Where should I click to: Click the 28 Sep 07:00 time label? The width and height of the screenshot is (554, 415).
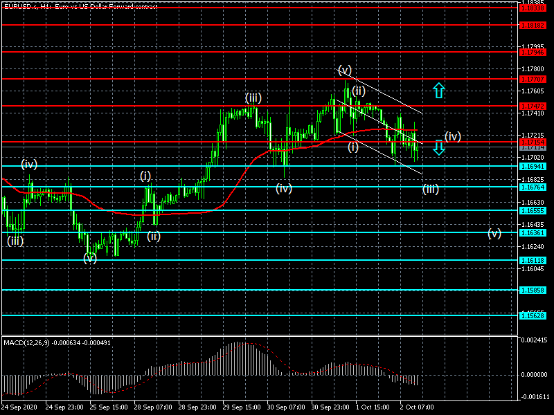(153, 407)
